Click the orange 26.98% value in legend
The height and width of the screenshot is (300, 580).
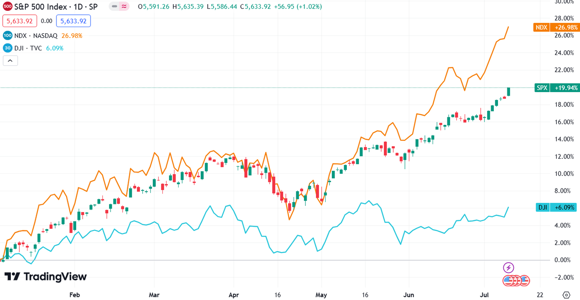pos(72,36)
